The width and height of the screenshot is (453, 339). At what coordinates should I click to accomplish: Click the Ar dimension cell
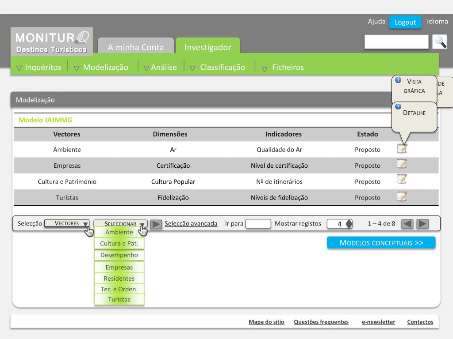[x=173, y=150]
